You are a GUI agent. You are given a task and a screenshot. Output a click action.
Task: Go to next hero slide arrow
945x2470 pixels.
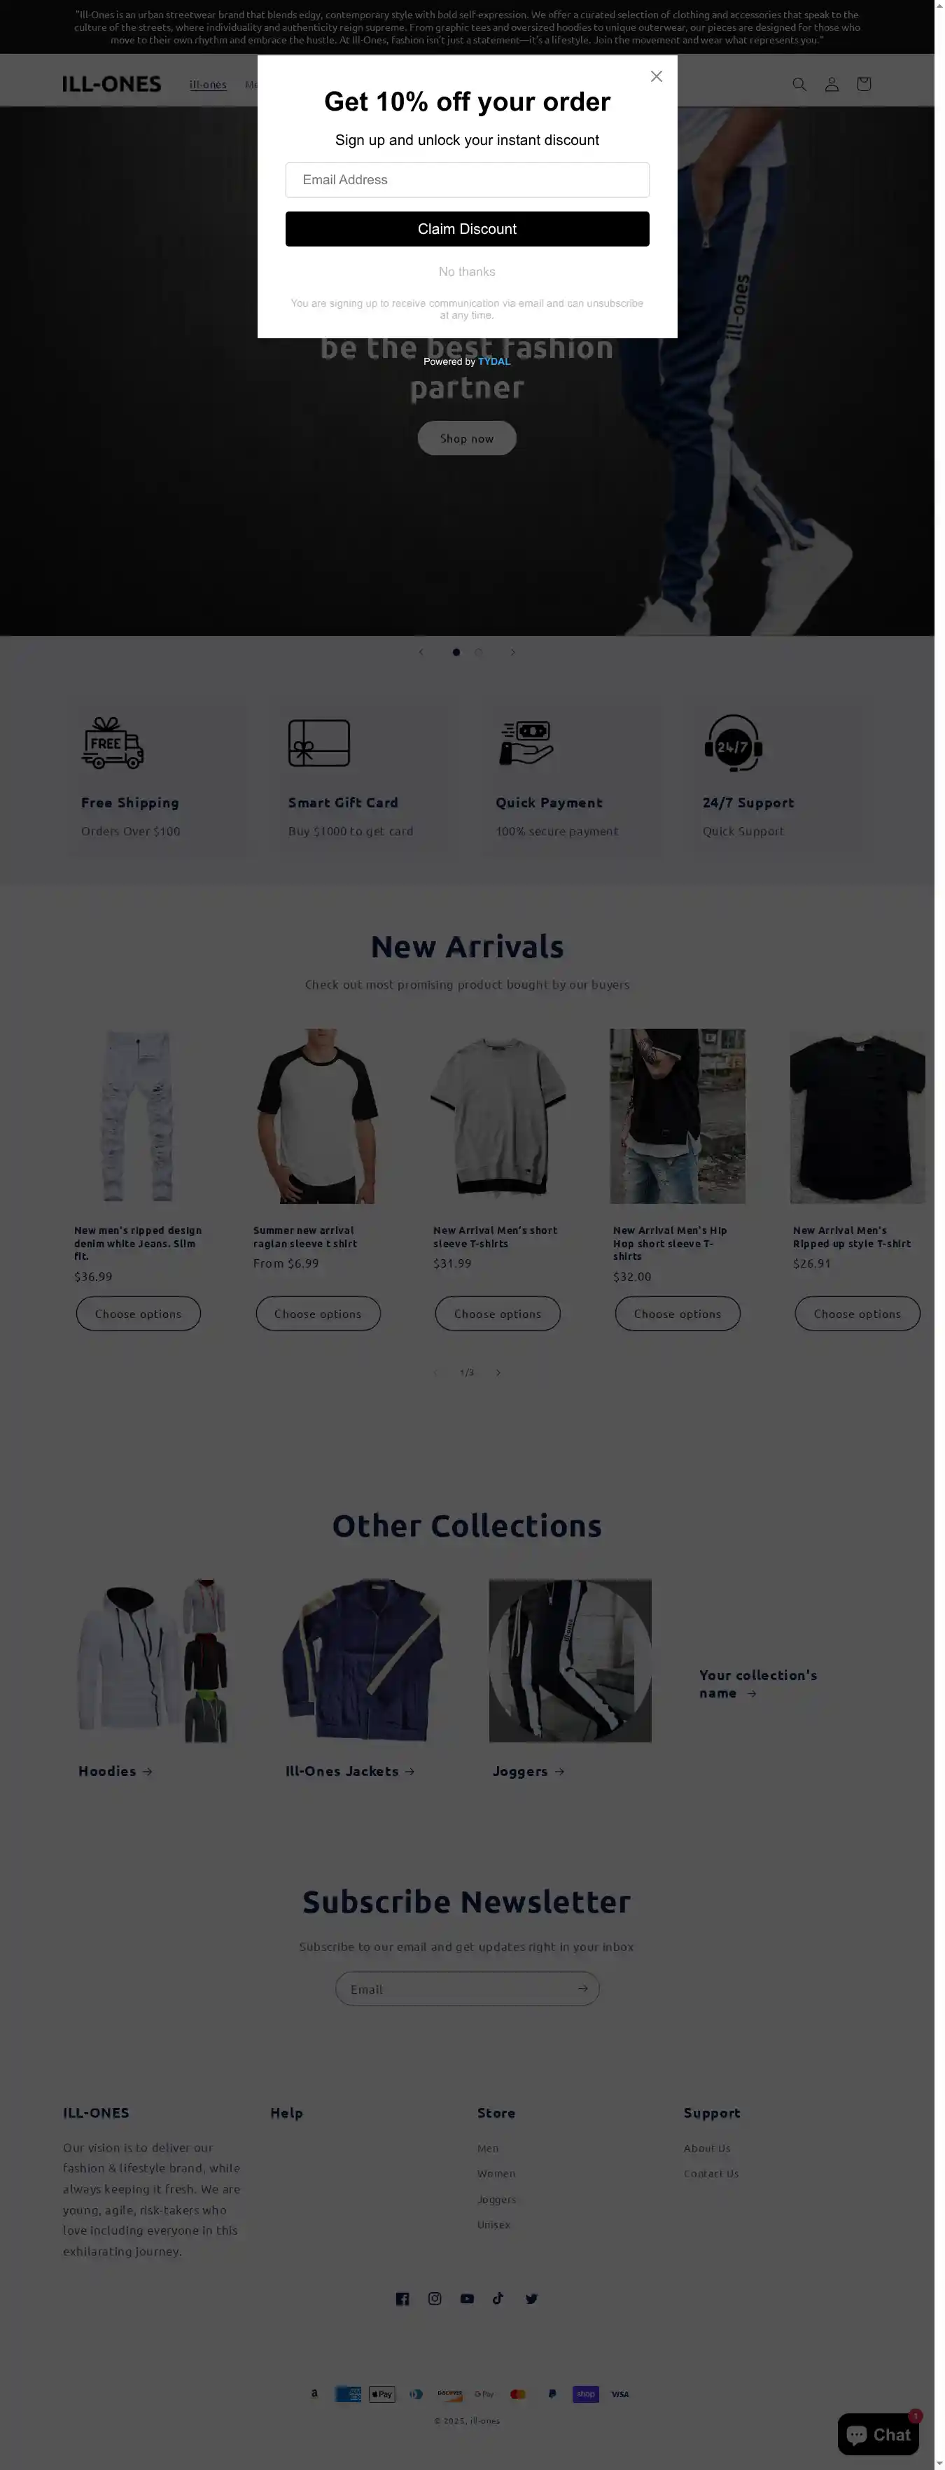[513, 652]
